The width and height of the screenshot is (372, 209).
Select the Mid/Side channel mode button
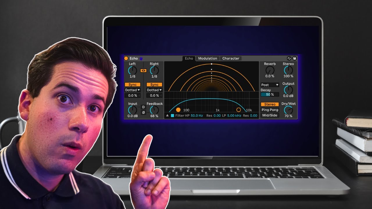click(x=270, y=115)
